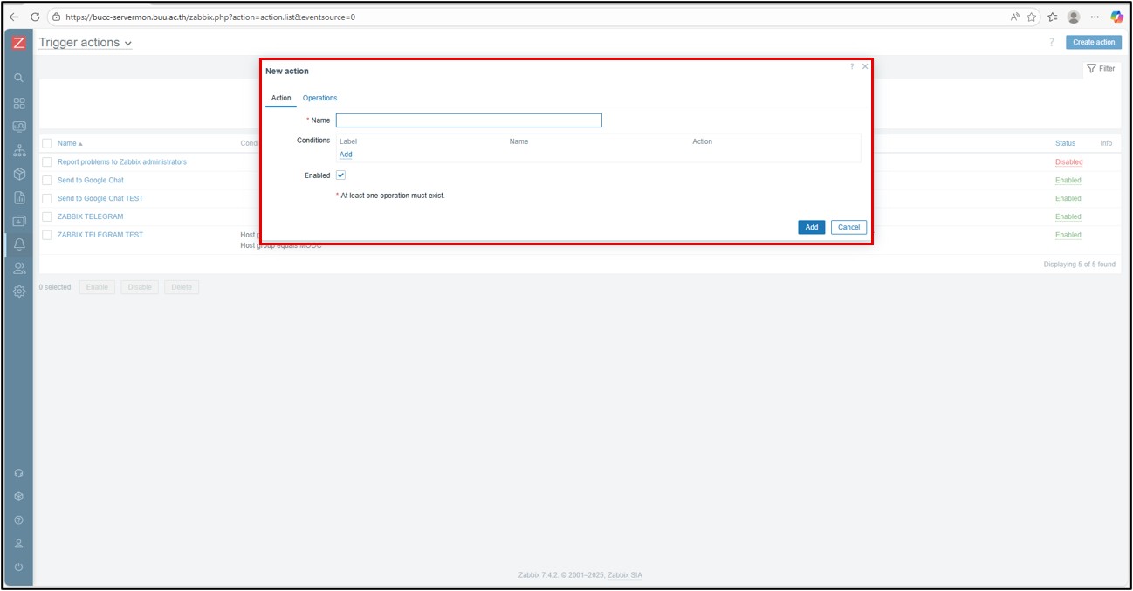Screen dimensions: 1133x591
Task: Open Administration gear icon in sidebar
Action: coord(19,292)
